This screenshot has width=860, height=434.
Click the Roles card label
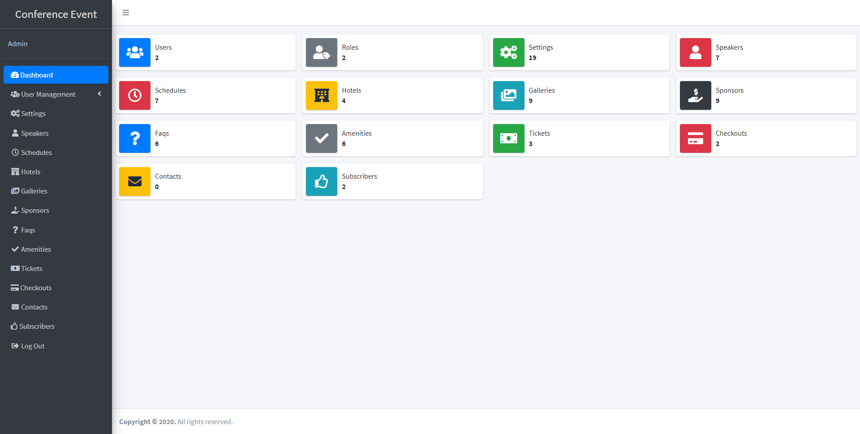350,47
